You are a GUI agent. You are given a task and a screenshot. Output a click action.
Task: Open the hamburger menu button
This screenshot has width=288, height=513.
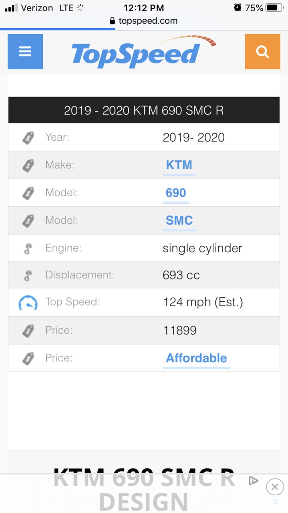(x=25, y=51)
